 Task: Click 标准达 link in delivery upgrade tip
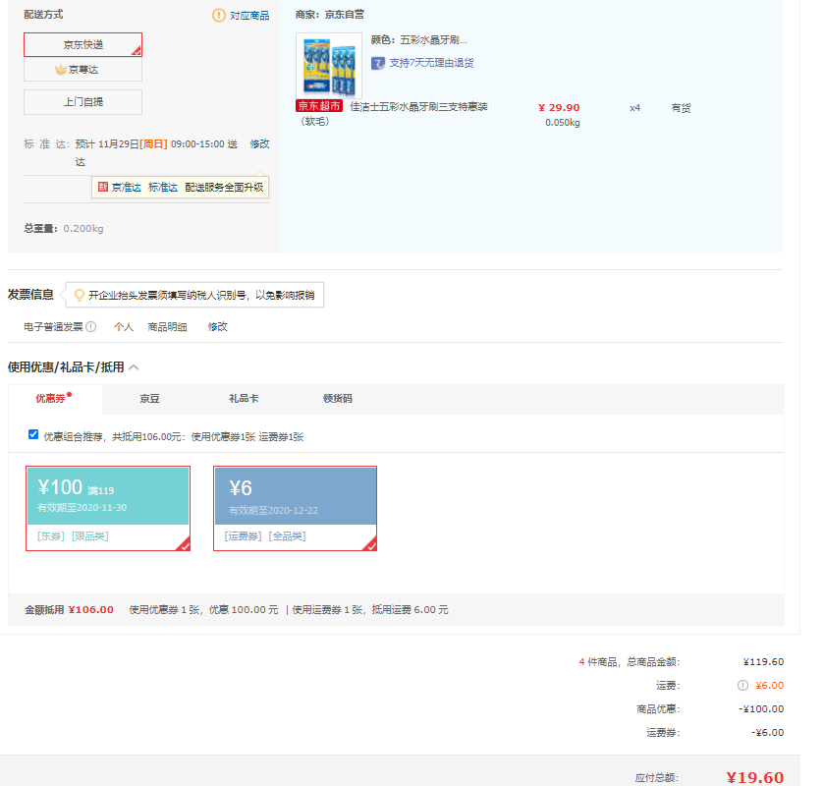163,188
